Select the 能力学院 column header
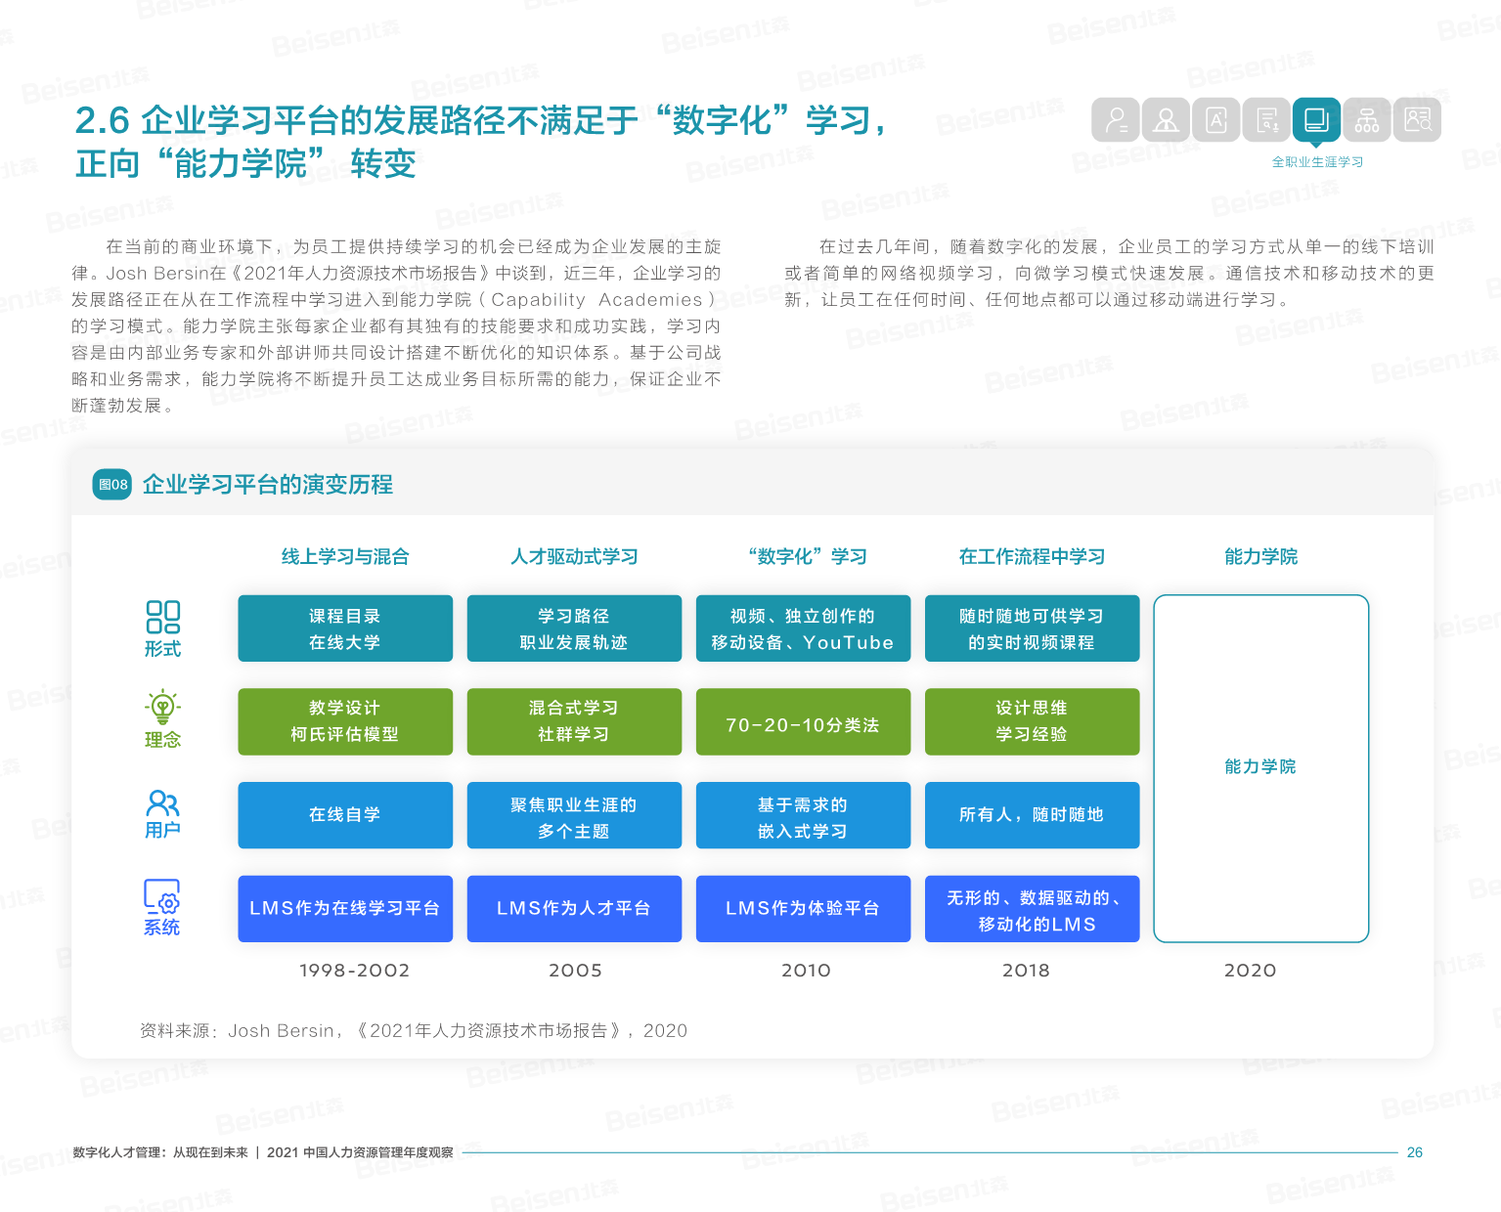1501x1212 pixels. click(1260, 557)
